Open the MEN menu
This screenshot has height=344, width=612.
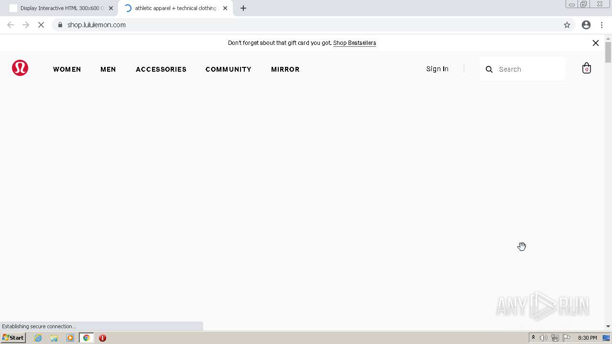[108, 69]
